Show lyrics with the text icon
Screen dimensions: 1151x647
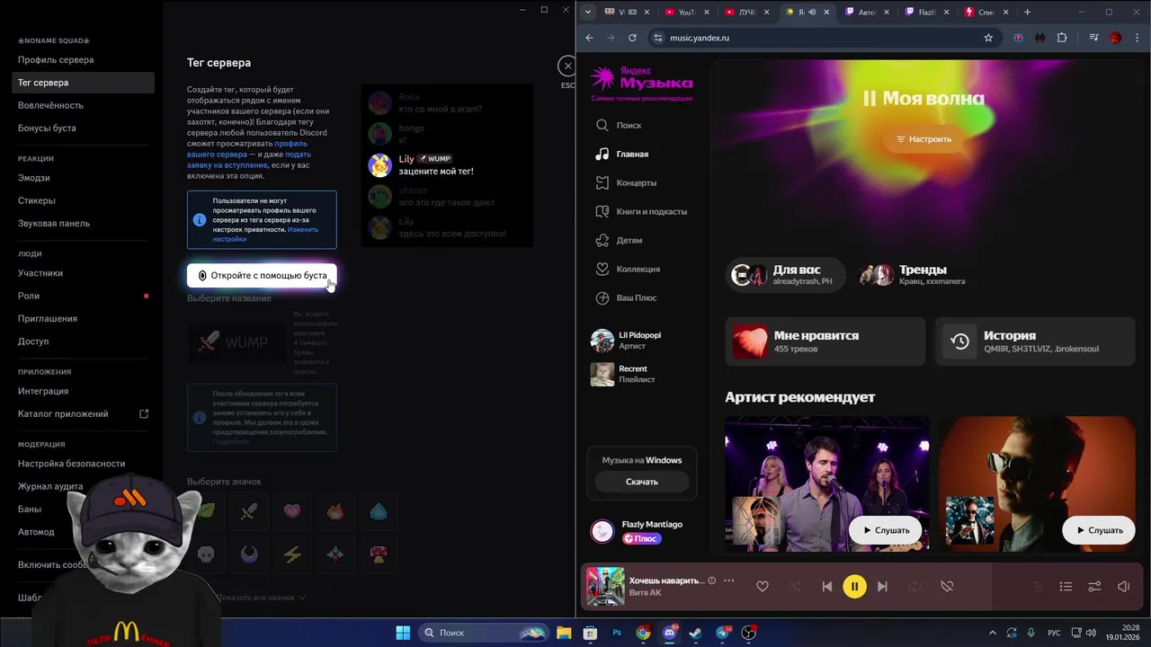[x=1037, y=587]
